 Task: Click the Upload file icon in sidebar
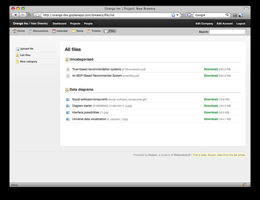17,49
